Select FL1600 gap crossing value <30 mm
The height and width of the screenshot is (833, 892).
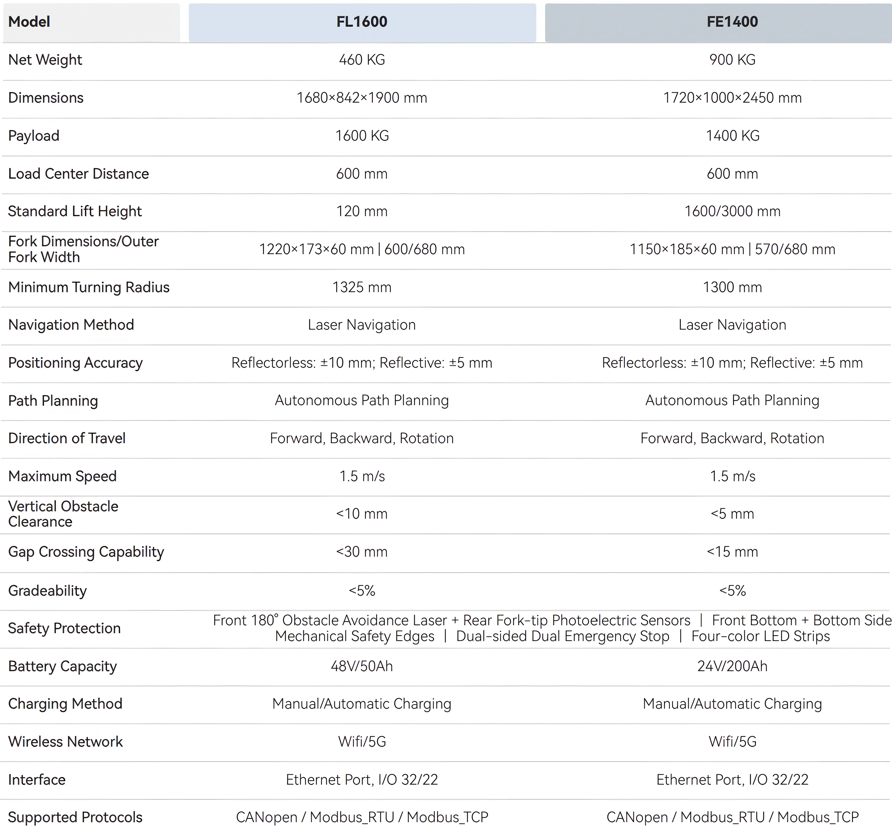[362, 552]
